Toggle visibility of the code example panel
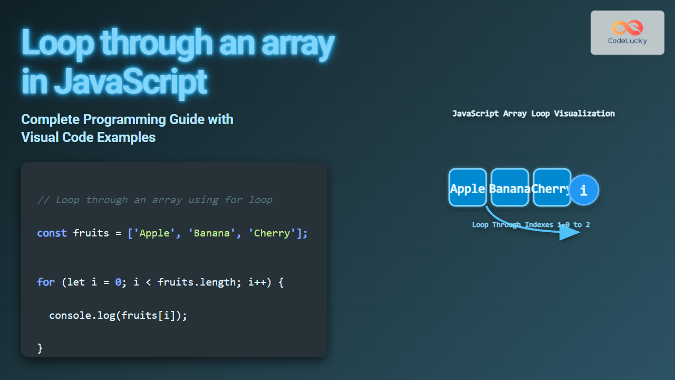The image size is (675, 380). tap(174, 259)
